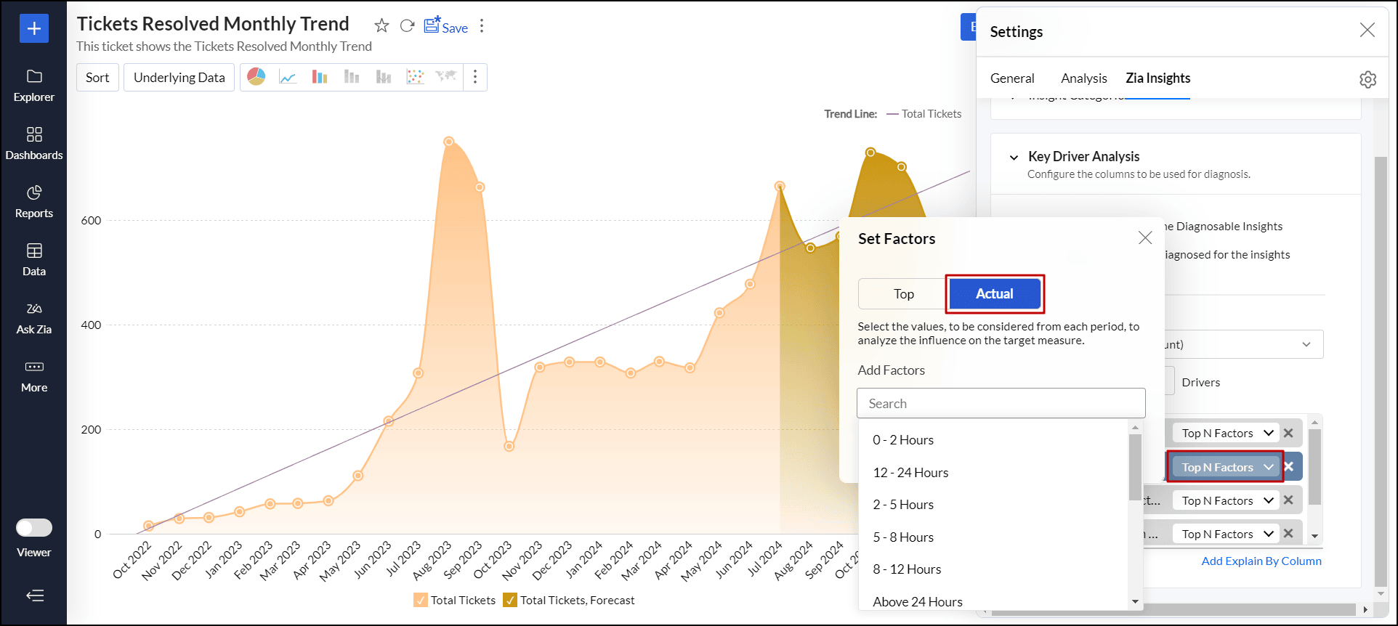Viewport: 1398px width, 626px height.
Task: Click the Top button in Set Factors
Action: pos(903,294)
